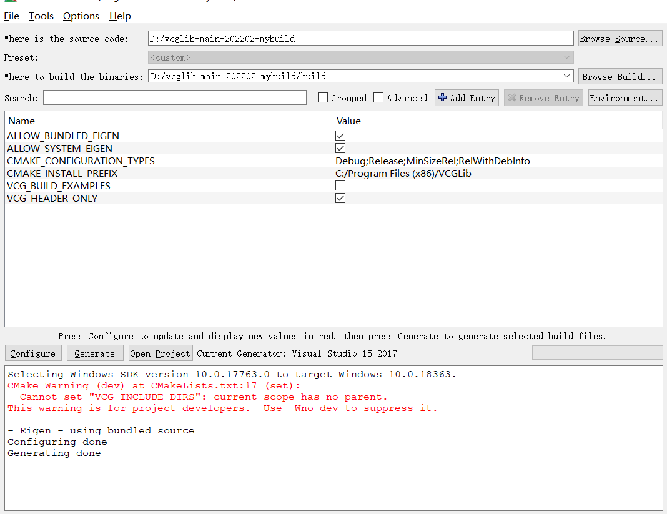Expand the build binaries path dropdown
Viewport: 667px width, 514px height.
point(566,76)
